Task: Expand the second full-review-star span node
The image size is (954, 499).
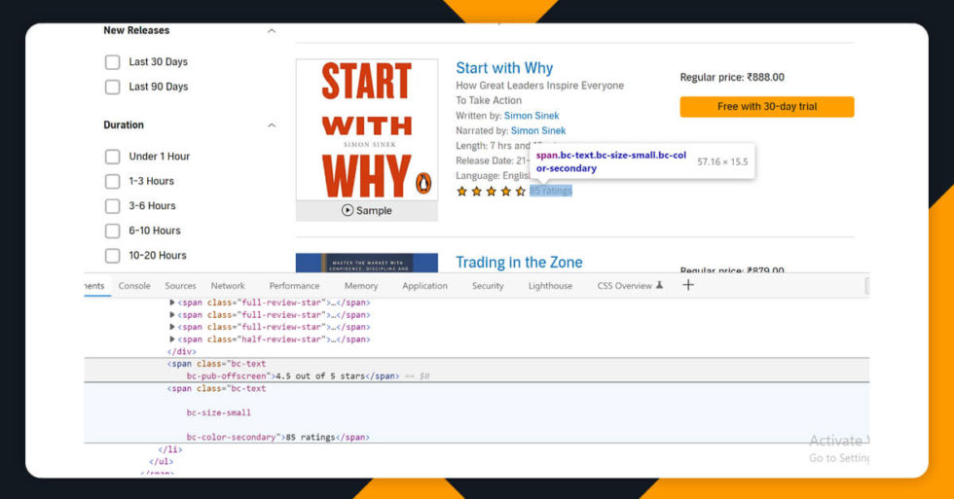Action: 172,315
